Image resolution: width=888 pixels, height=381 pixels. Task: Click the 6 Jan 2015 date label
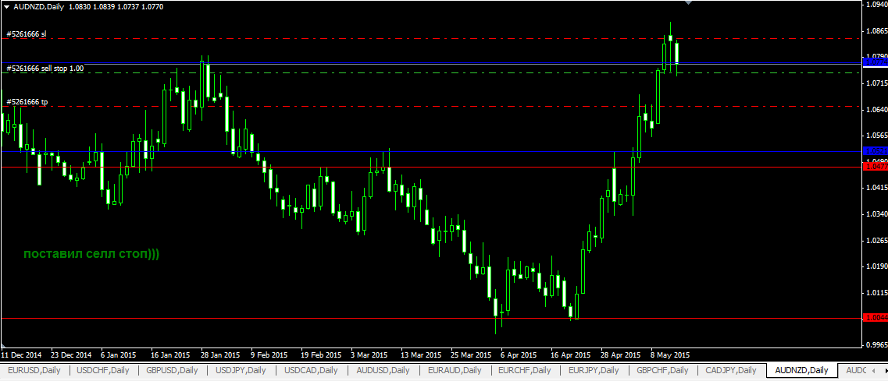click(x=118, y=355)
